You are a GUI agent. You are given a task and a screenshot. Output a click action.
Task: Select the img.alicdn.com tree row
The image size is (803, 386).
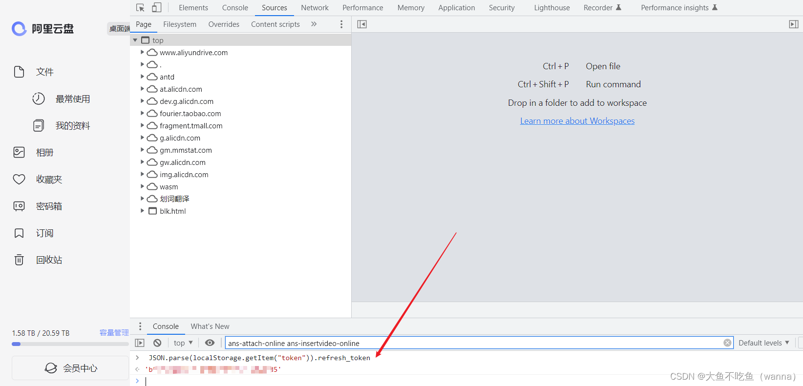point(241,174)
